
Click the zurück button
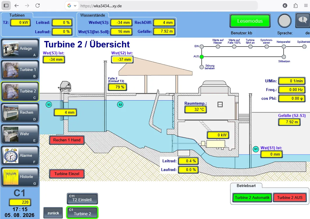tap(53, 213)
